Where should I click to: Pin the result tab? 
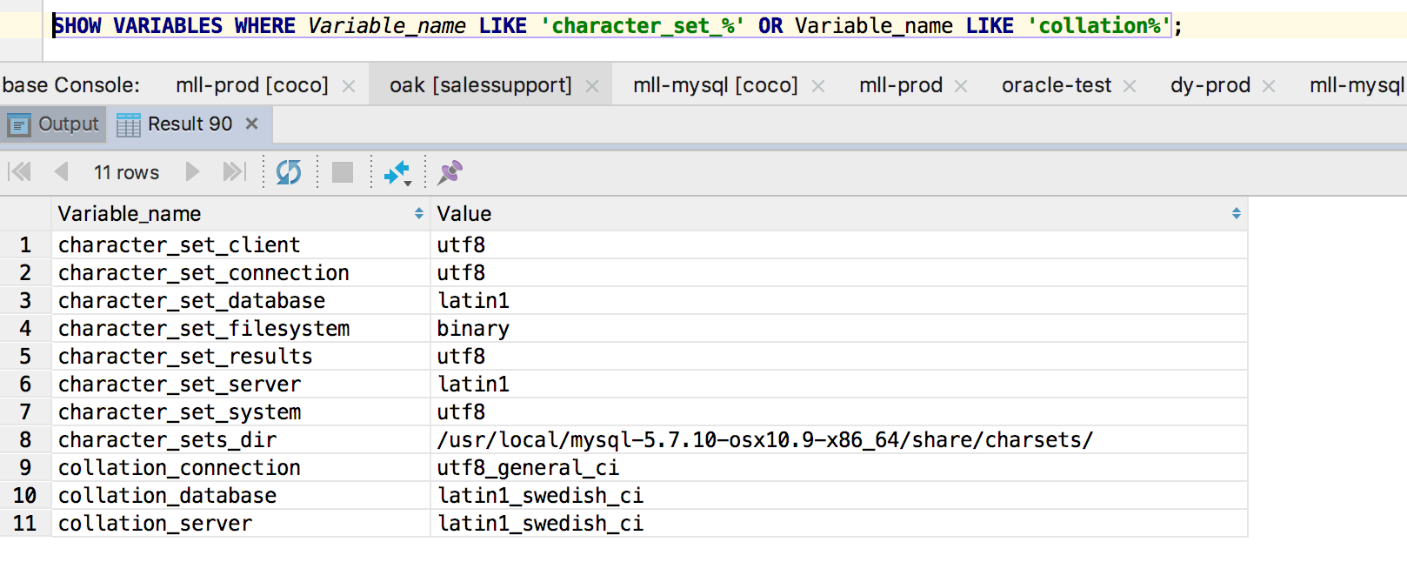click(450, 172)
